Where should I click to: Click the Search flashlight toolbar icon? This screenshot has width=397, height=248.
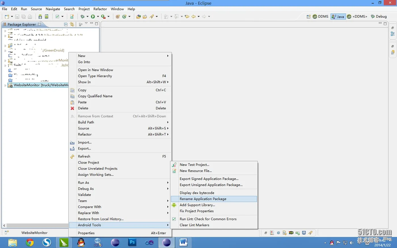152,17
